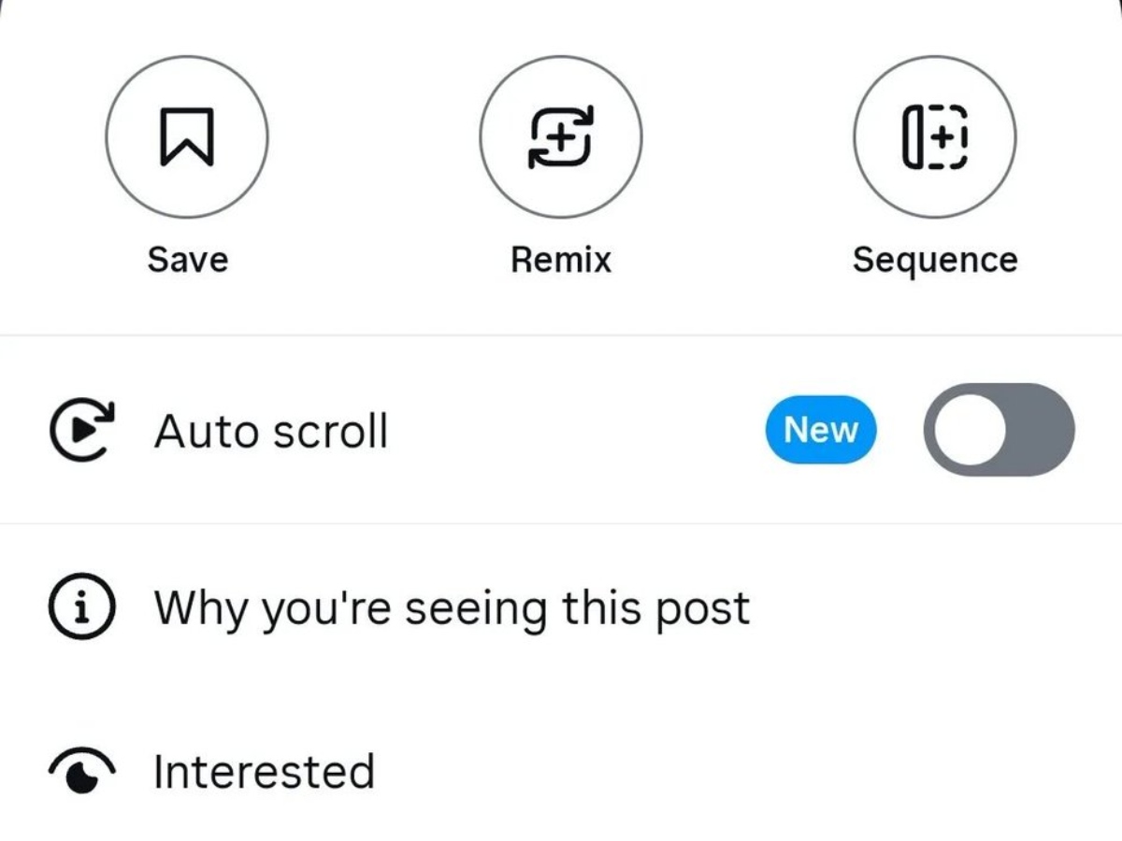This screenshot has width=1122, height=841.
Task: Tap the bookmark Save icon
Action: 186,136
